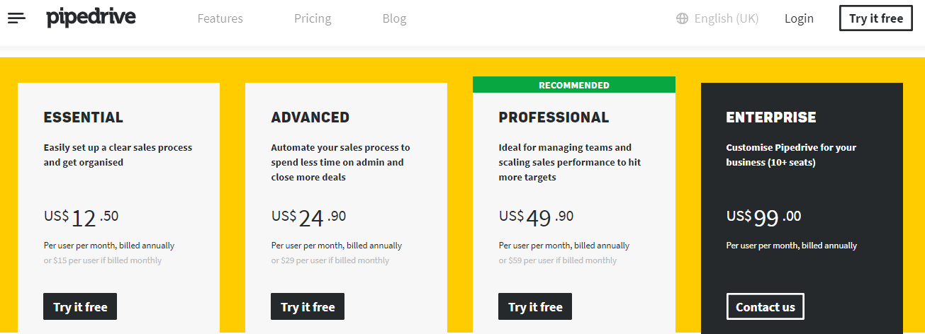Click the Pipedrive logo
925x334 pixels.
click(91, 18)
